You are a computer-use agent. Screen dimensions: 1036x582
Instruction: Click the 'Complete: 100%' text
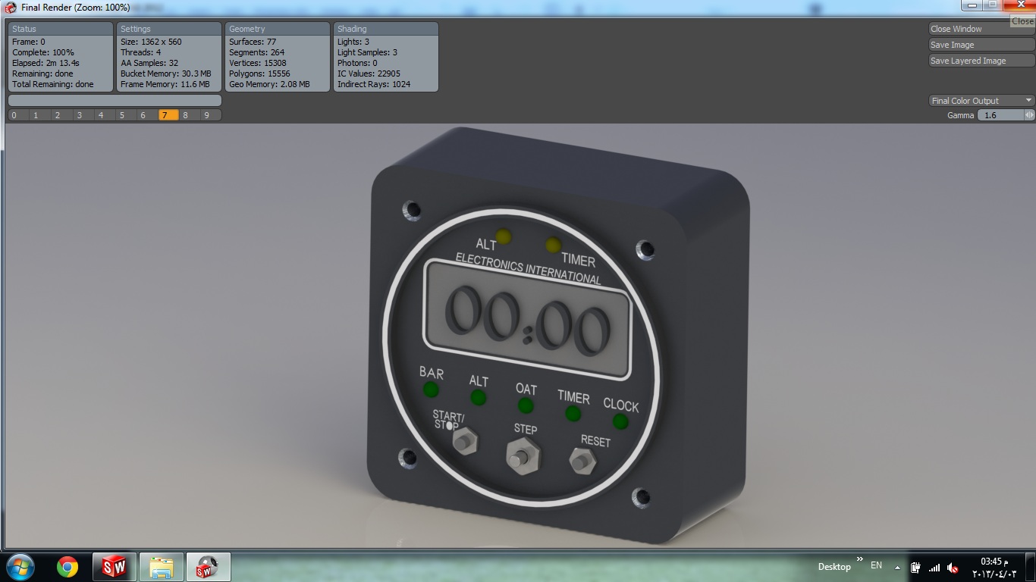click(x=43, y=52)
